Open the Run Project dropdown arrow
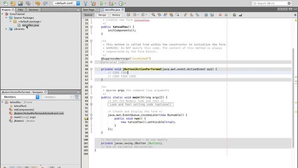Image resolution: width=298 pixels, height=168 pixels. click(x=106, y=3)
